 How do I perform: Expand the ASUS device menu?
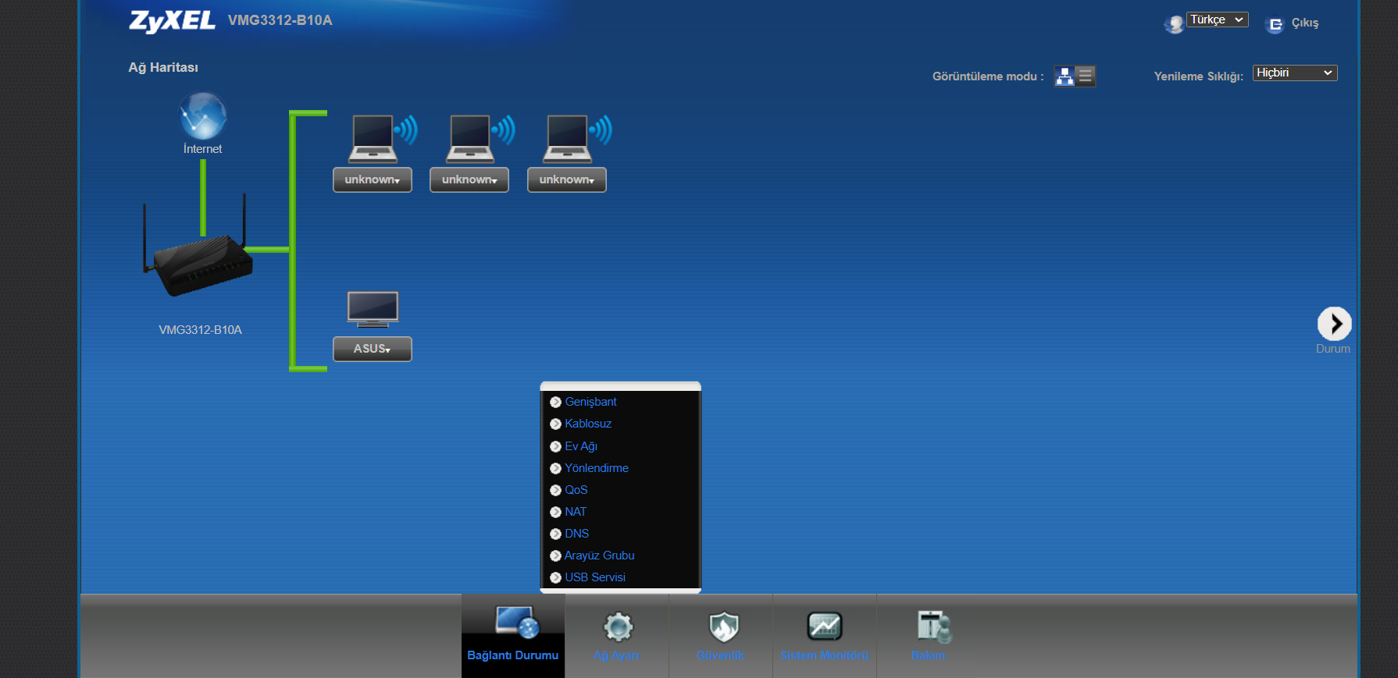click(373, 349)
